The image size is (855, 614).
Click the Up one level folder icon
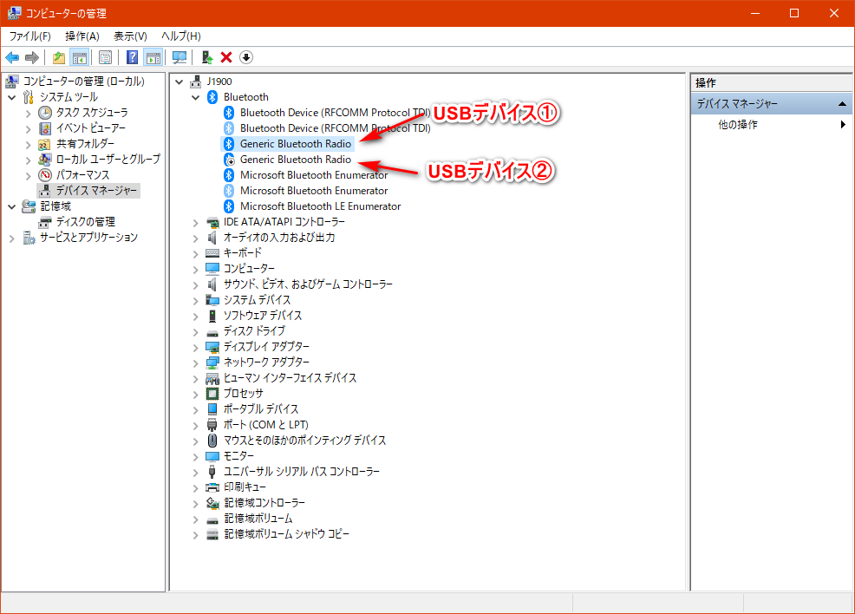(x=58, y=57)
